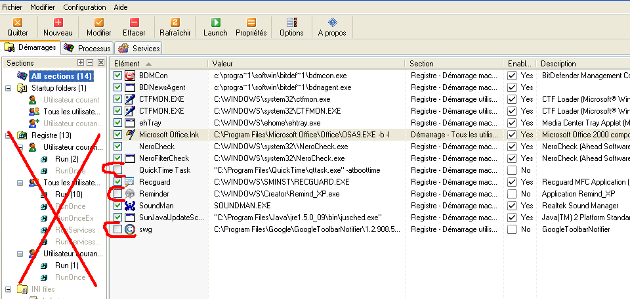Open the Configuration menu
This screenshot has height=299, width=630.
85,7
